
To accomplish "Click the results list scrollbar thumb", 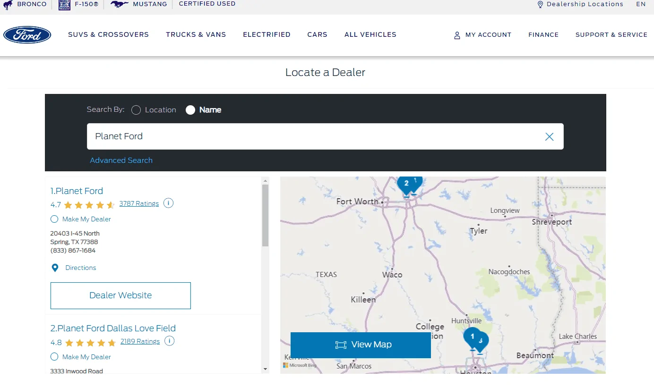I will (265, 215).
